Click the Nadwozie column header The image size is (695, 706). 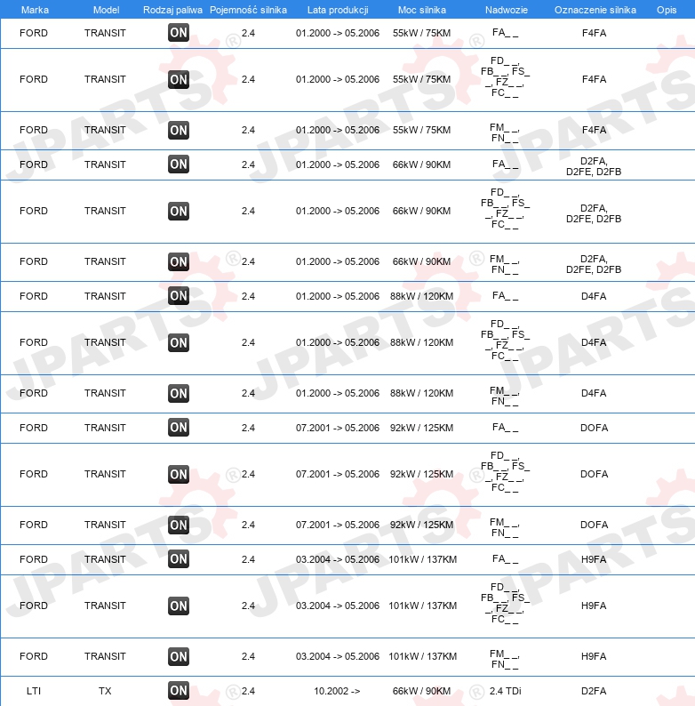pos(507,10)
